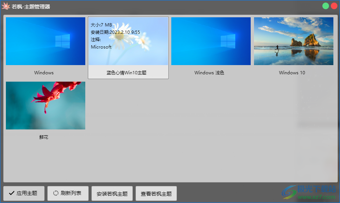Select the Windows theme thumbnail
340x203 pixels.
tap(46, 41)
